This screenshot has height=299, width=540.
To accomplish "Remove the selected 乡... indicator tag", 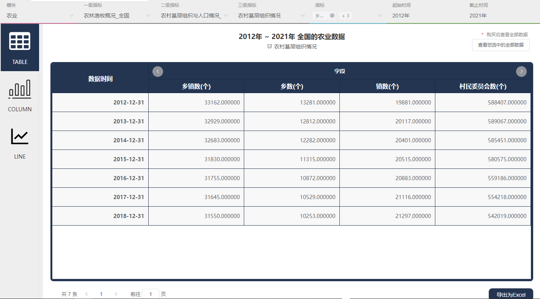I will pos(332,16).
